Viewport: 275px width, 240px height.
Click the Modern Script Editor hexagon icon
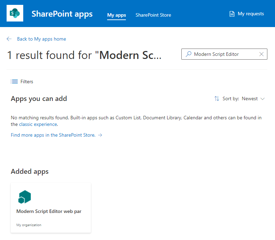[25, 197]
